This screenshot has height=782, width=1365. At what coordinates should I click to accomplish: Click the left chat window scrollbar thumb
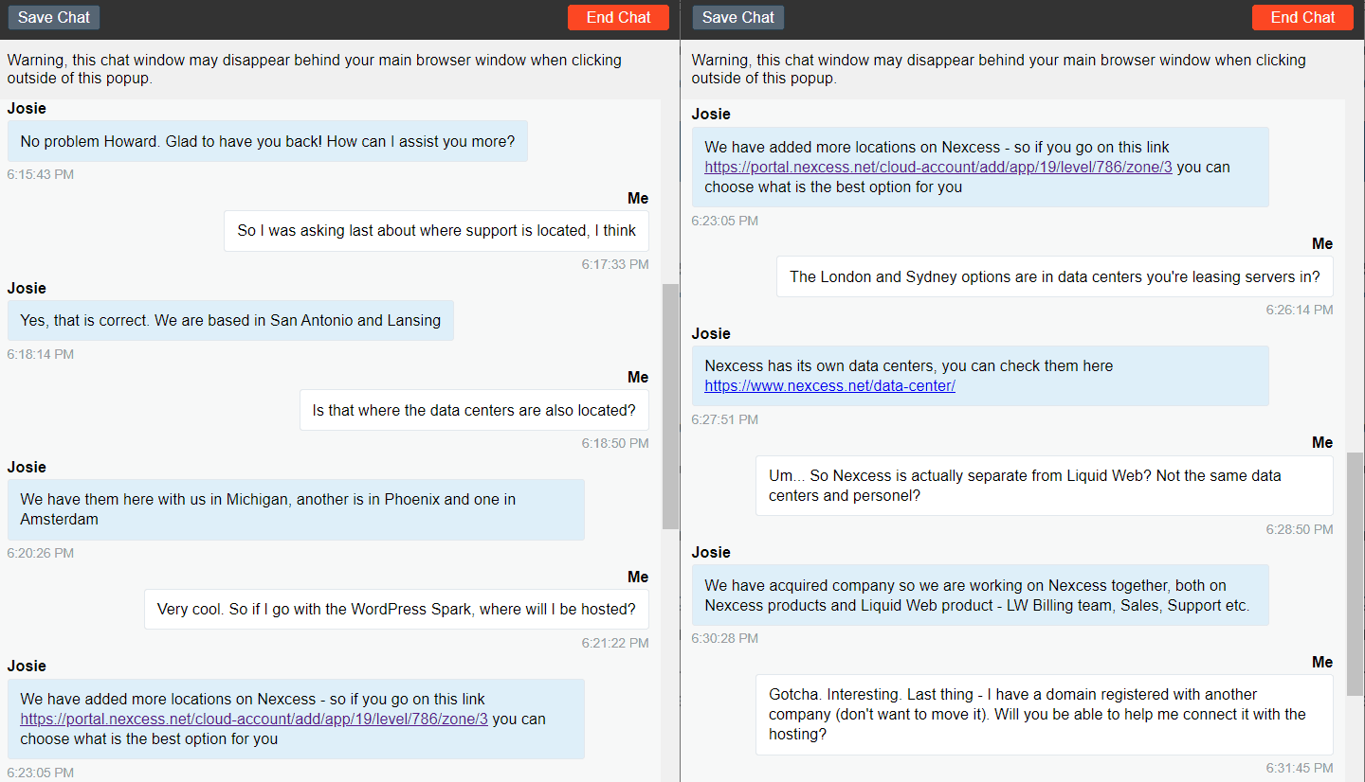[x=670, y=406]
